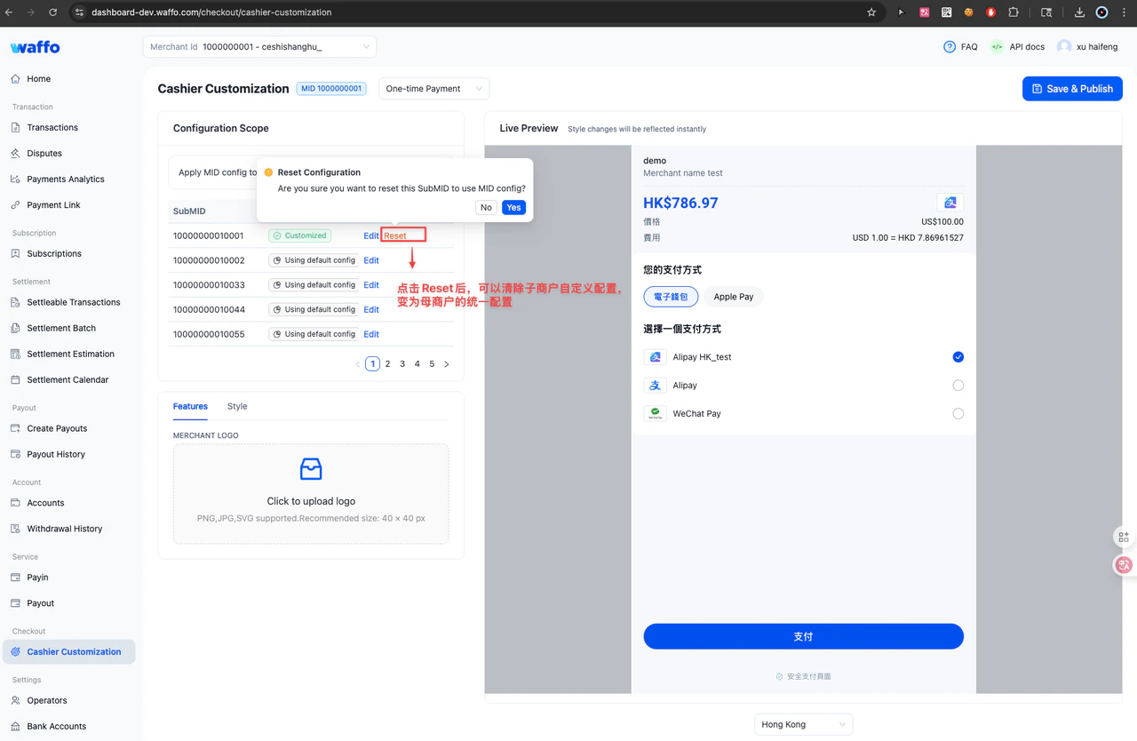Viewport: 1137px width, 741px height.
Task: Click Edit for SubMID 10000000010055
Action: 371,334
